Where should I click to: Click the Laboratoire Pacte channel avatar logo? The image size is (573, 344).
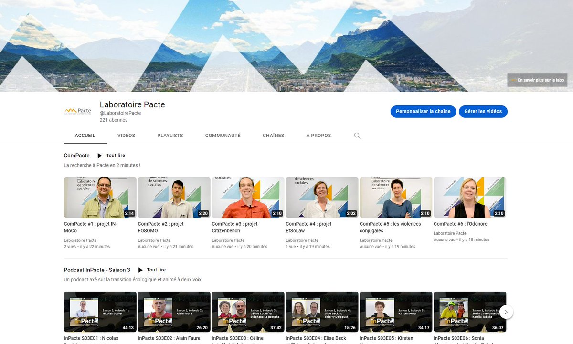click(x=77, y=111)
